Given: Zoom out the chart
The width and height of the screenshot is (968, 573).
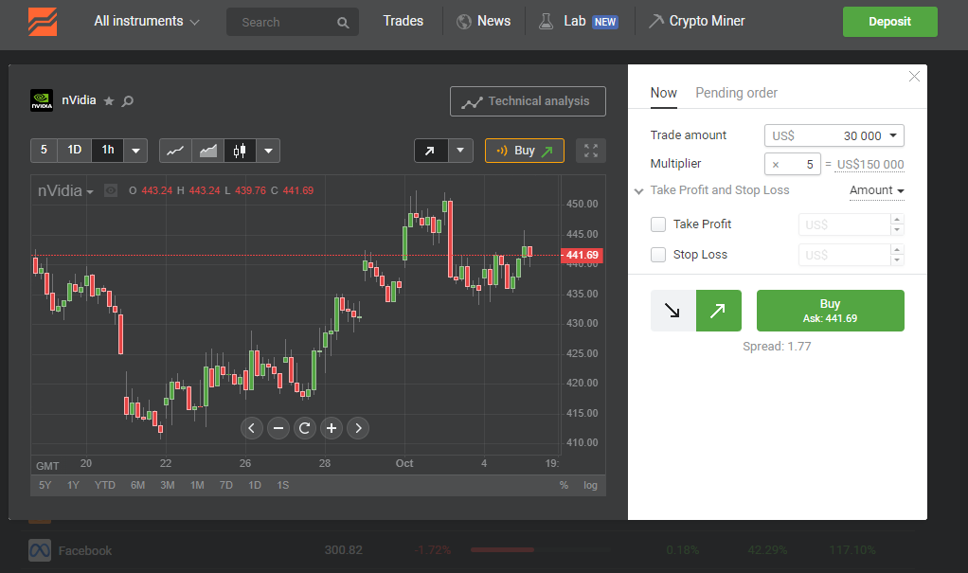Looking at the screenshot, I should pos(278,428).
